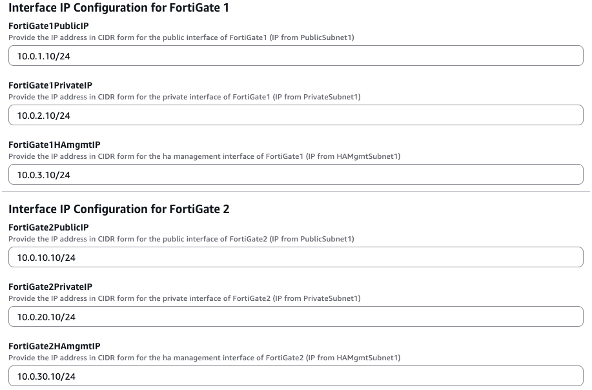Click the FortiGate2PrivateIP field label

[50, 287]
